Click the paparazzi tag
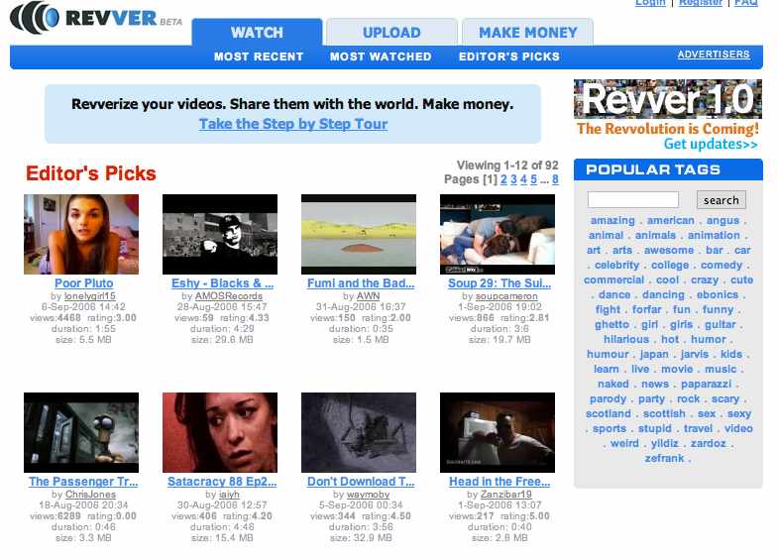778x560 pixels. 706,384
